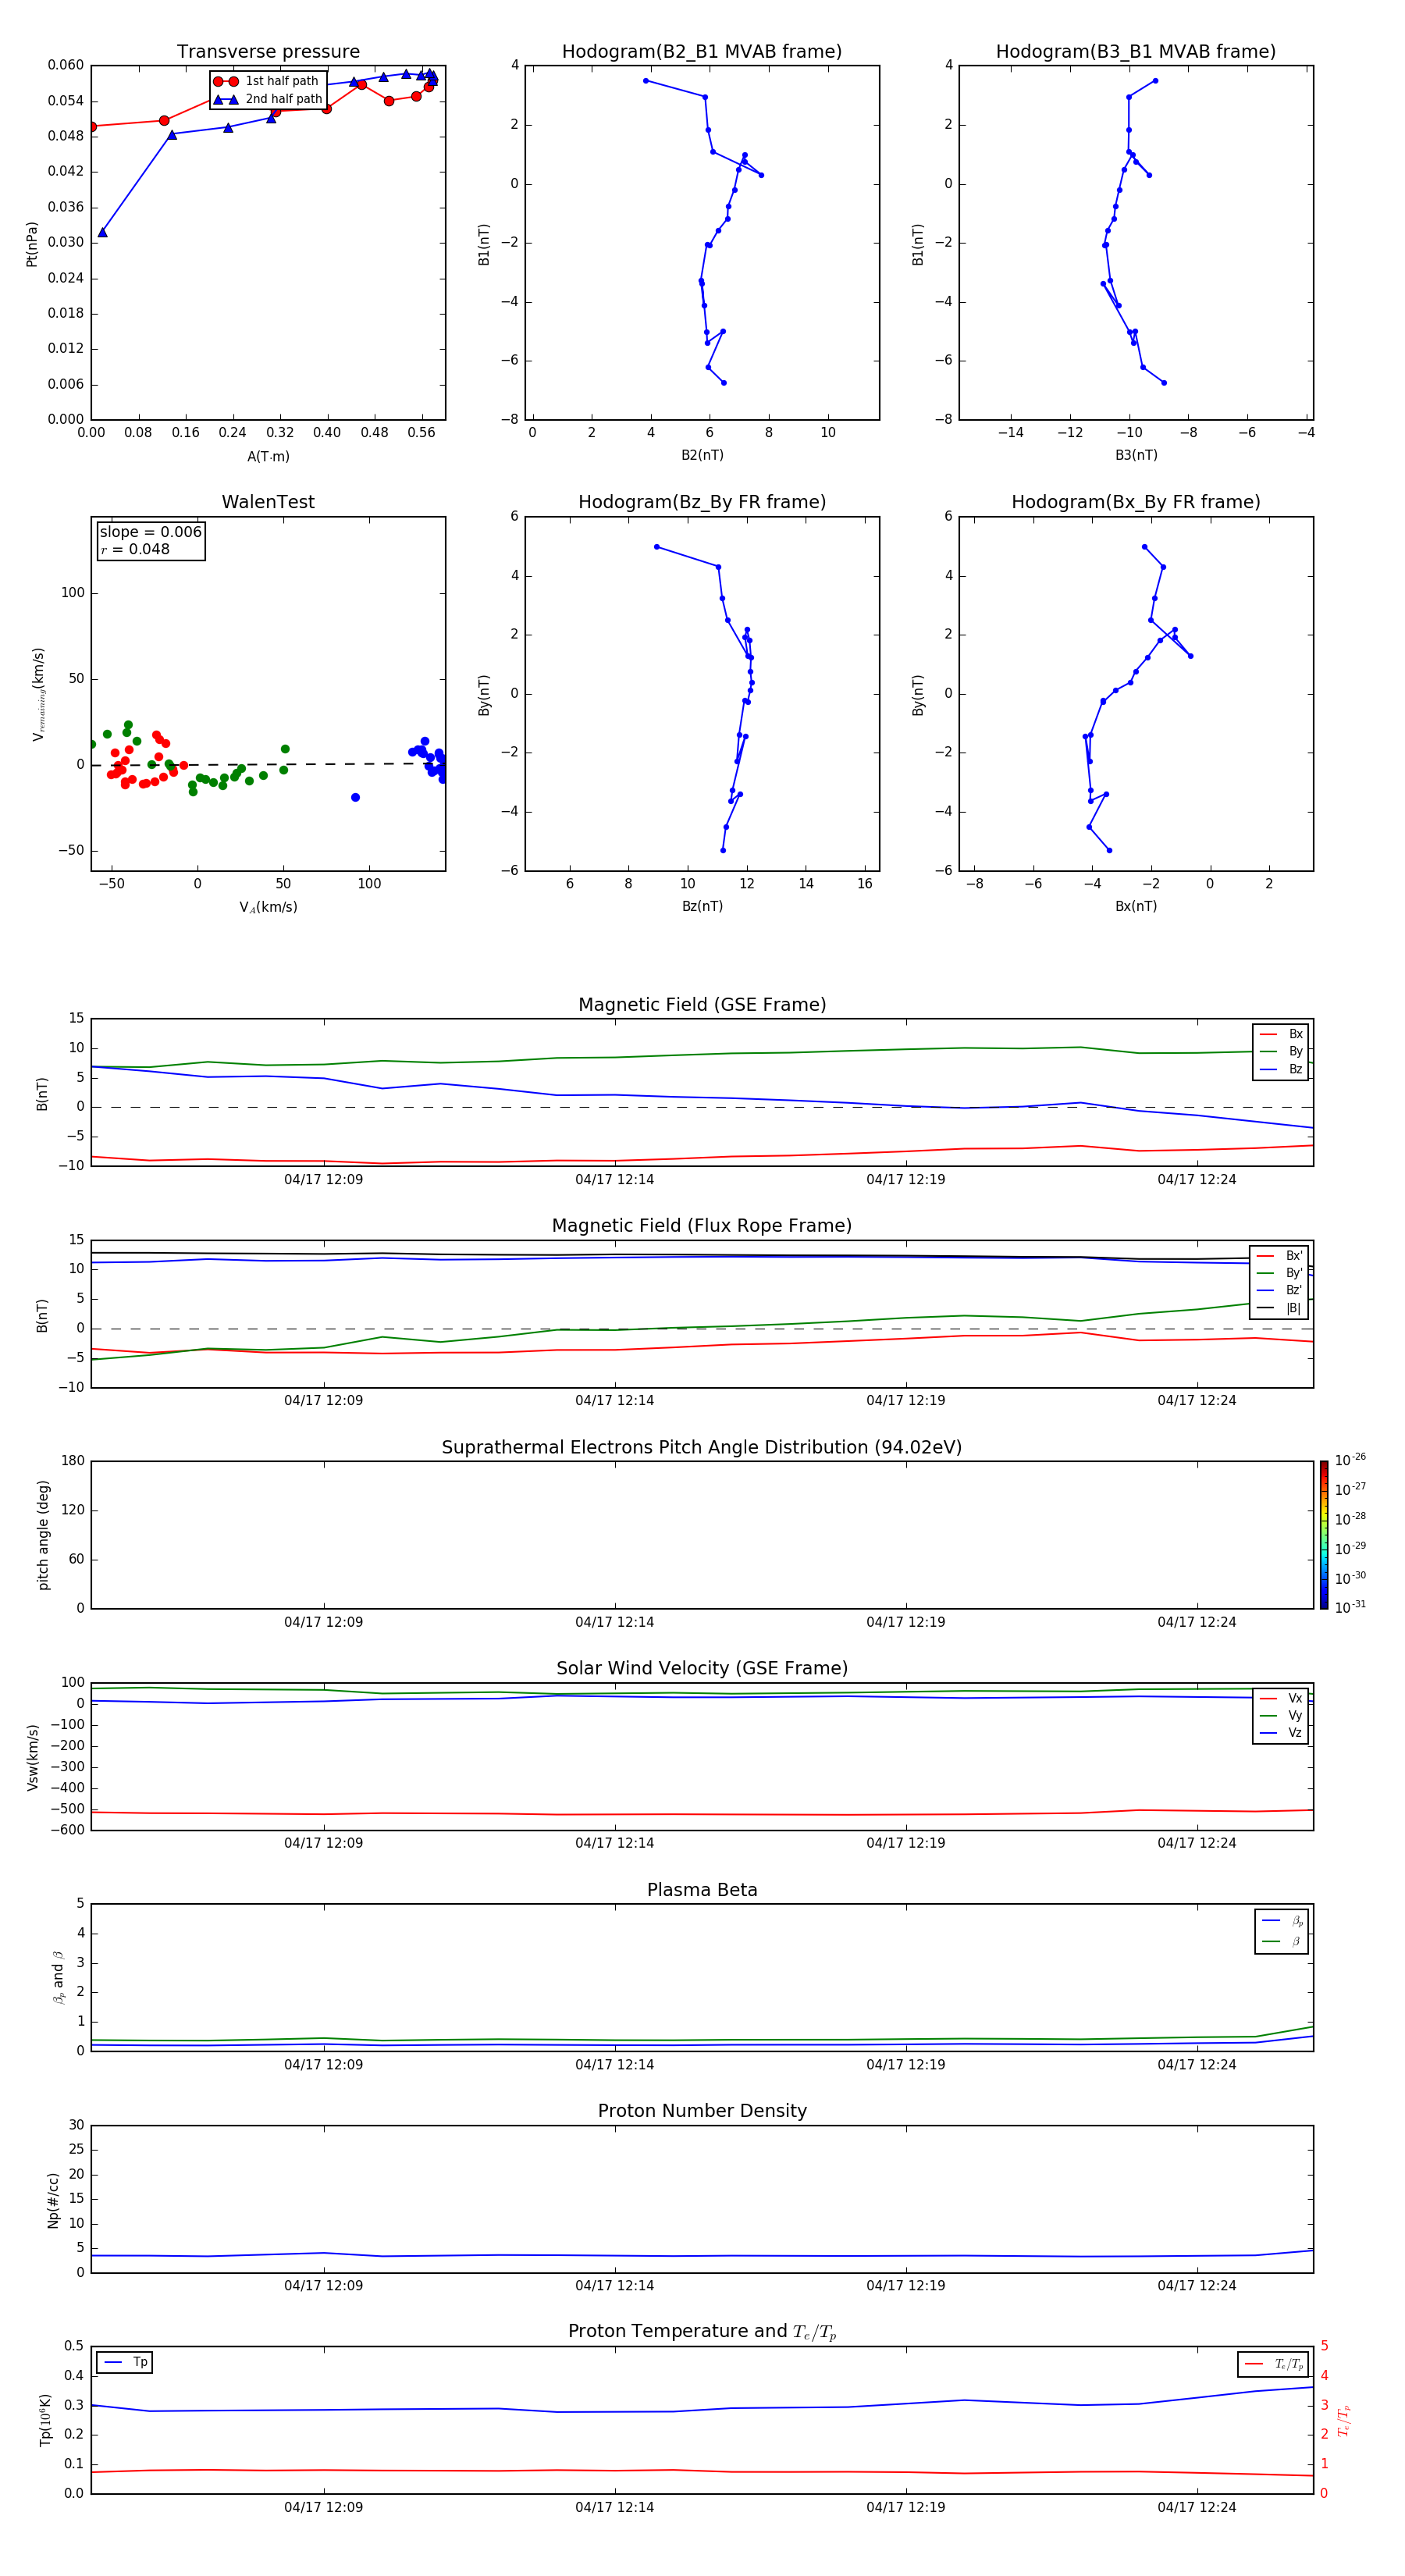The width and height of the screenshot is (1405, 2576).
Task: Click the topmost point of Bz_By hodogram
Action: coord(656,547)
